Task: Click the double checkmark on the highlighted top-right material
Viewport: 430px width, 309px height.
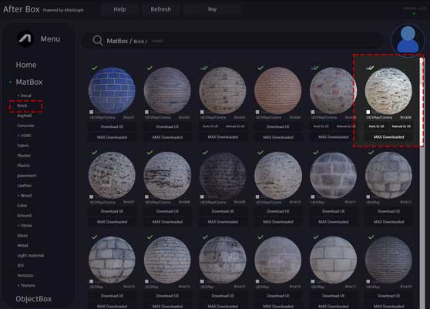Action: (x=370, y=68)
